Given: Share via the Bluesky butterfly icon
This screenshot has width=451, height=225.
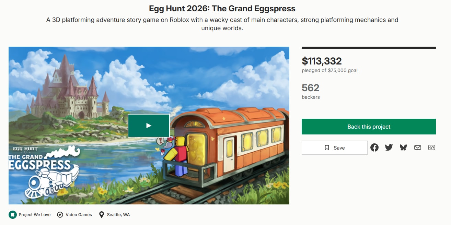Looking at the screenshot, I should [x=403, y=147].
